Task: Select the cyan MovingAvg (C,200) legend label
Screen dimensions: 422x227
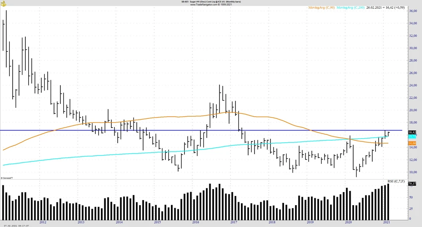Action: click(351, 8)
